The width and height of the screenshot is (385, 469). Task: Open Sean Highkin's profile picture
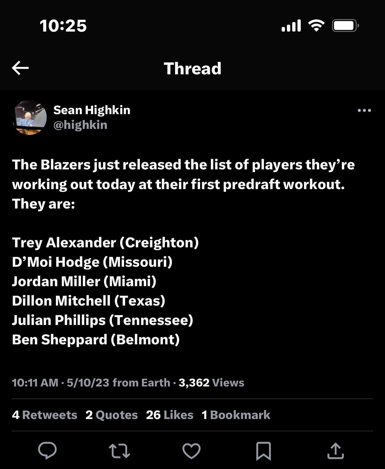coord(30,117)
